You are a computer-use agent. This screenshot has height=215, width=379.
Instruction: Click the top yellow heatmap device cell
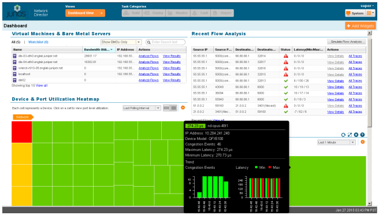(22, 154)
